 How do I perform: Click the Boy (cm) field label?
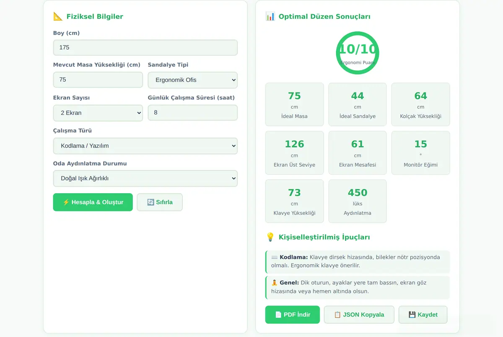(x=66, y=33)
